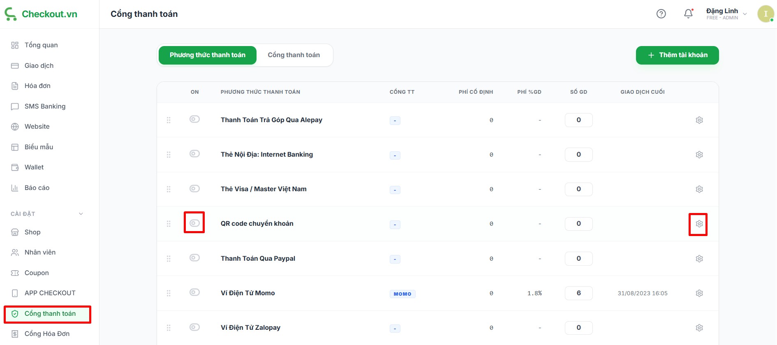Enable Thẻ Nội Địa Internet Banking toggle
The height and width of the screenshot is (345, 777).
point(194,154)
